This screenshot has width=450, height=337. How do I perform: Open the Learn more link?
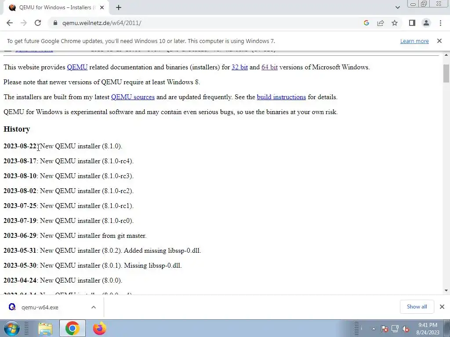[414, 41]
